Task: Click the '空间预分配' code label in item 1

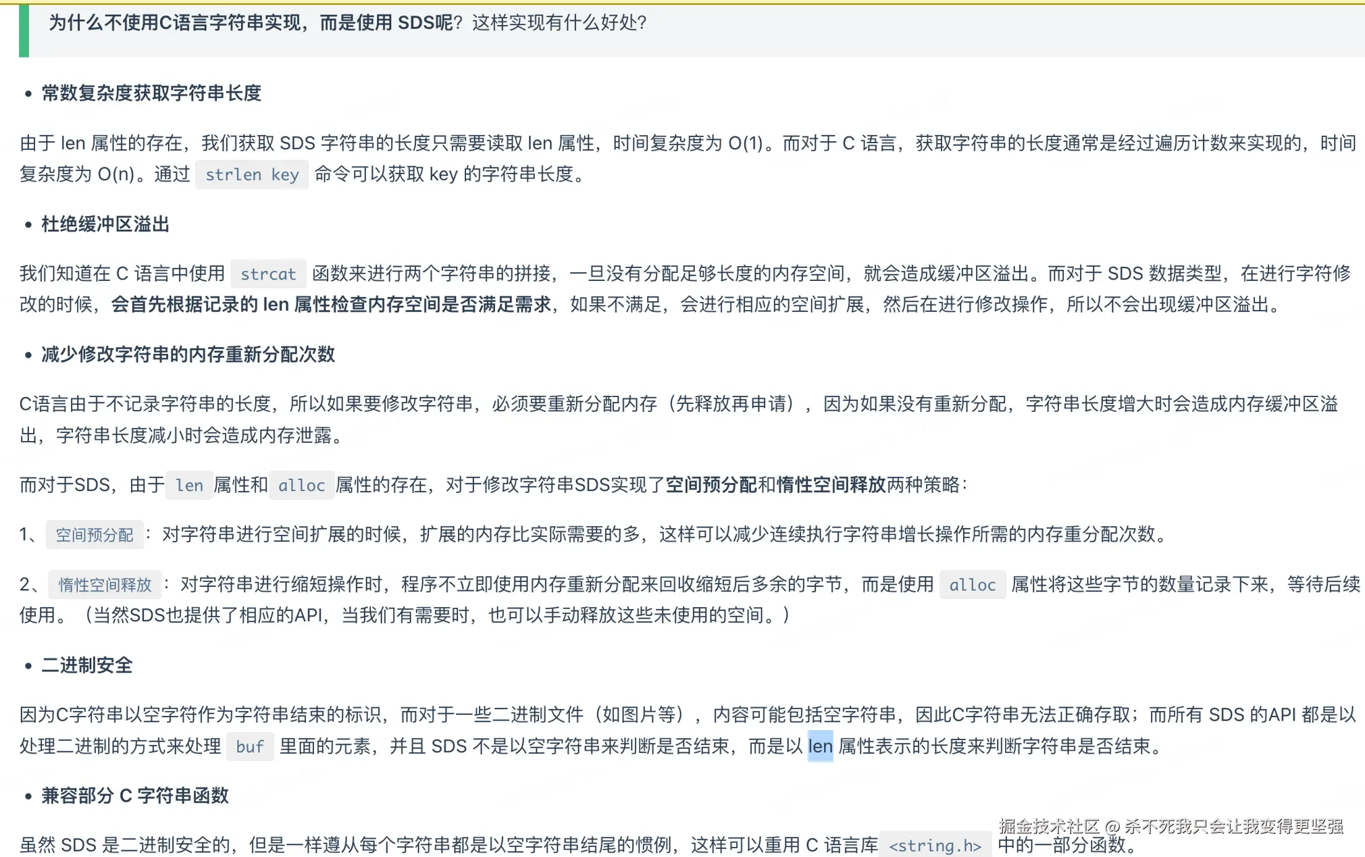Action: tap(95, 535)
